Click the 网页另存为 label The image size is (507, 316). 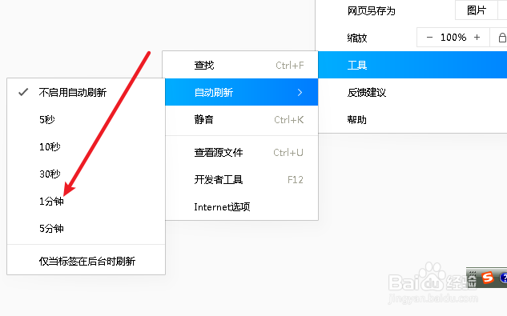tap(371, 11)
